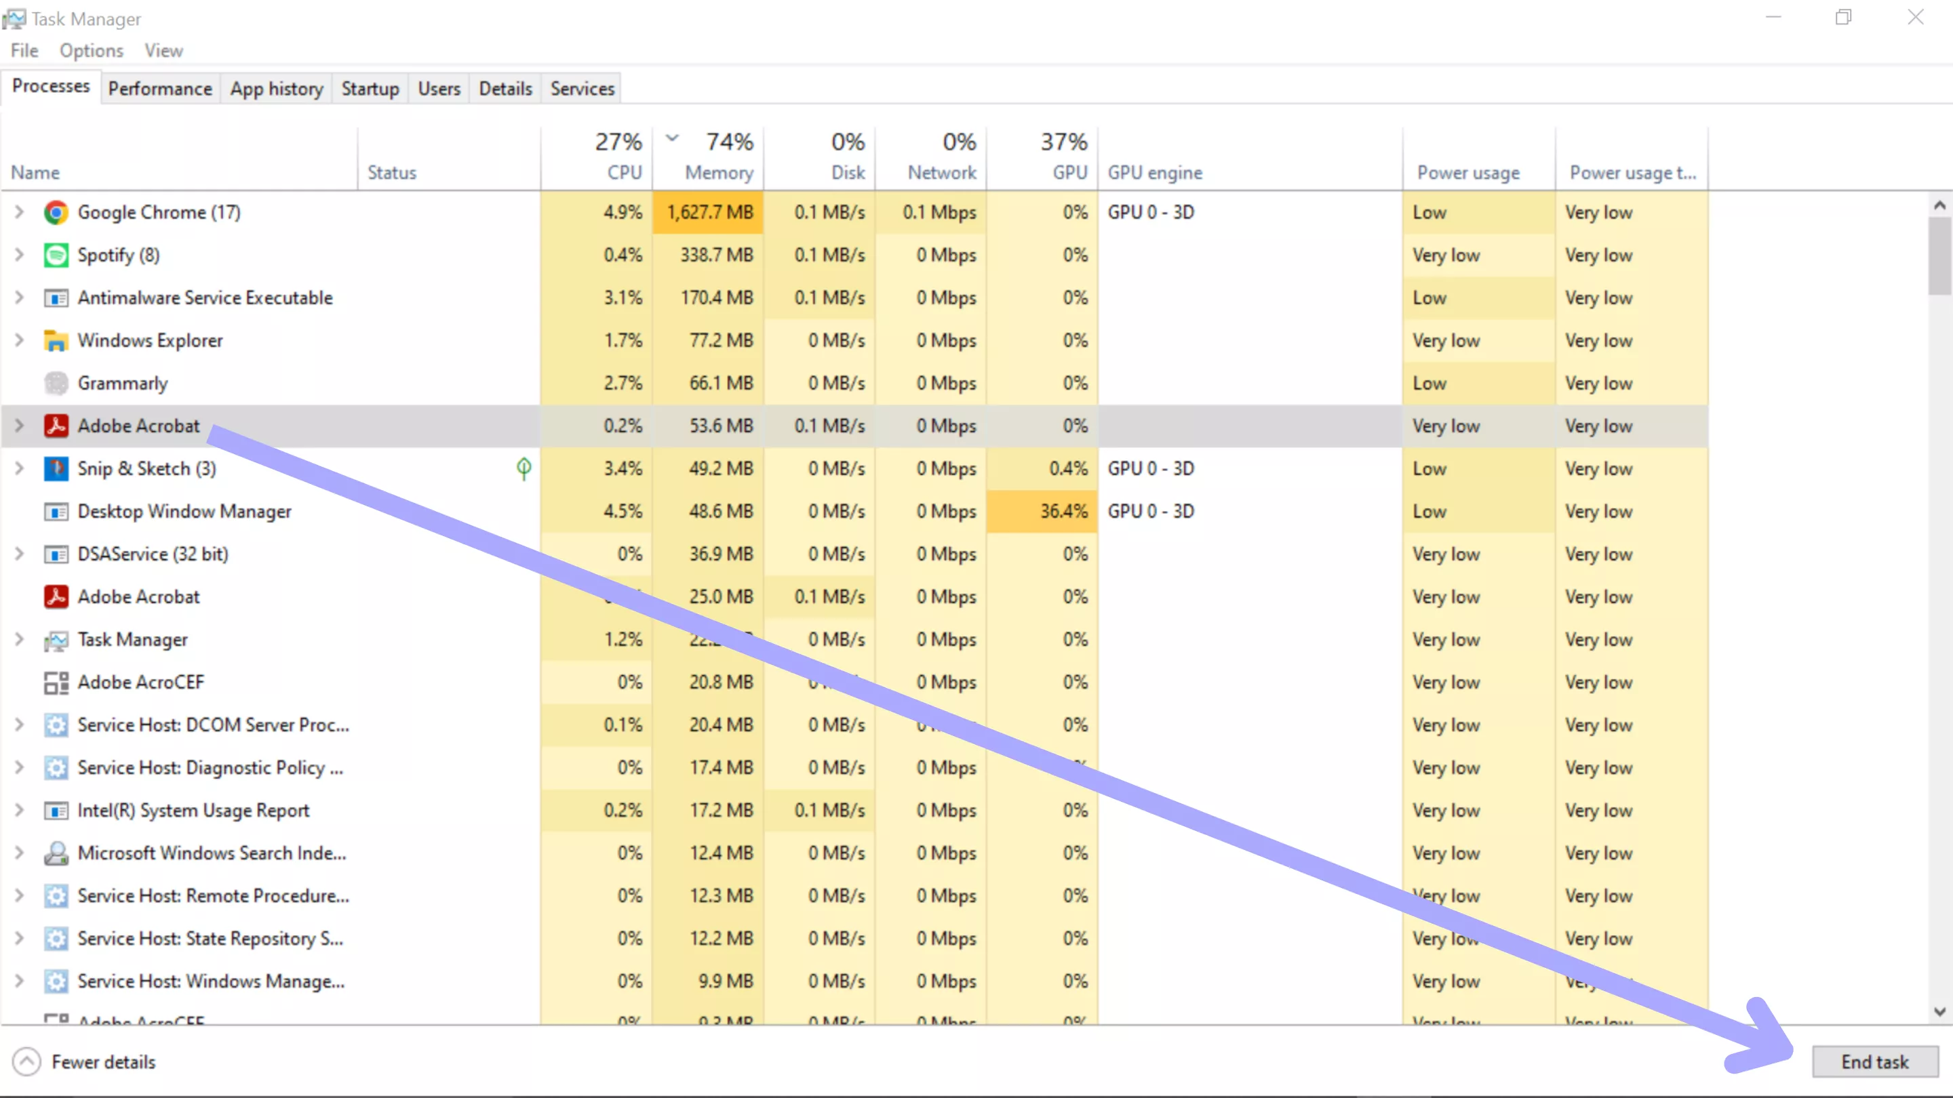Screen dimensions: 1953x1098
Task: Expand the Spotify process group
Action: coord(19,256)
